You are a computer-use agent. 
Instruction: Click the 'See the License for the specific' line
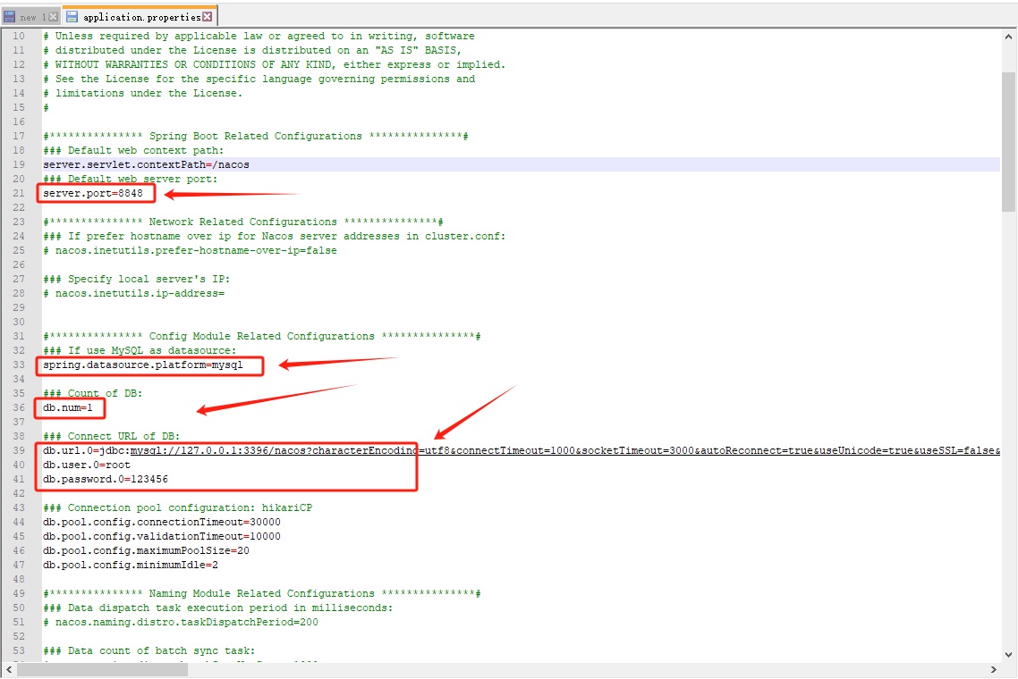259,80
